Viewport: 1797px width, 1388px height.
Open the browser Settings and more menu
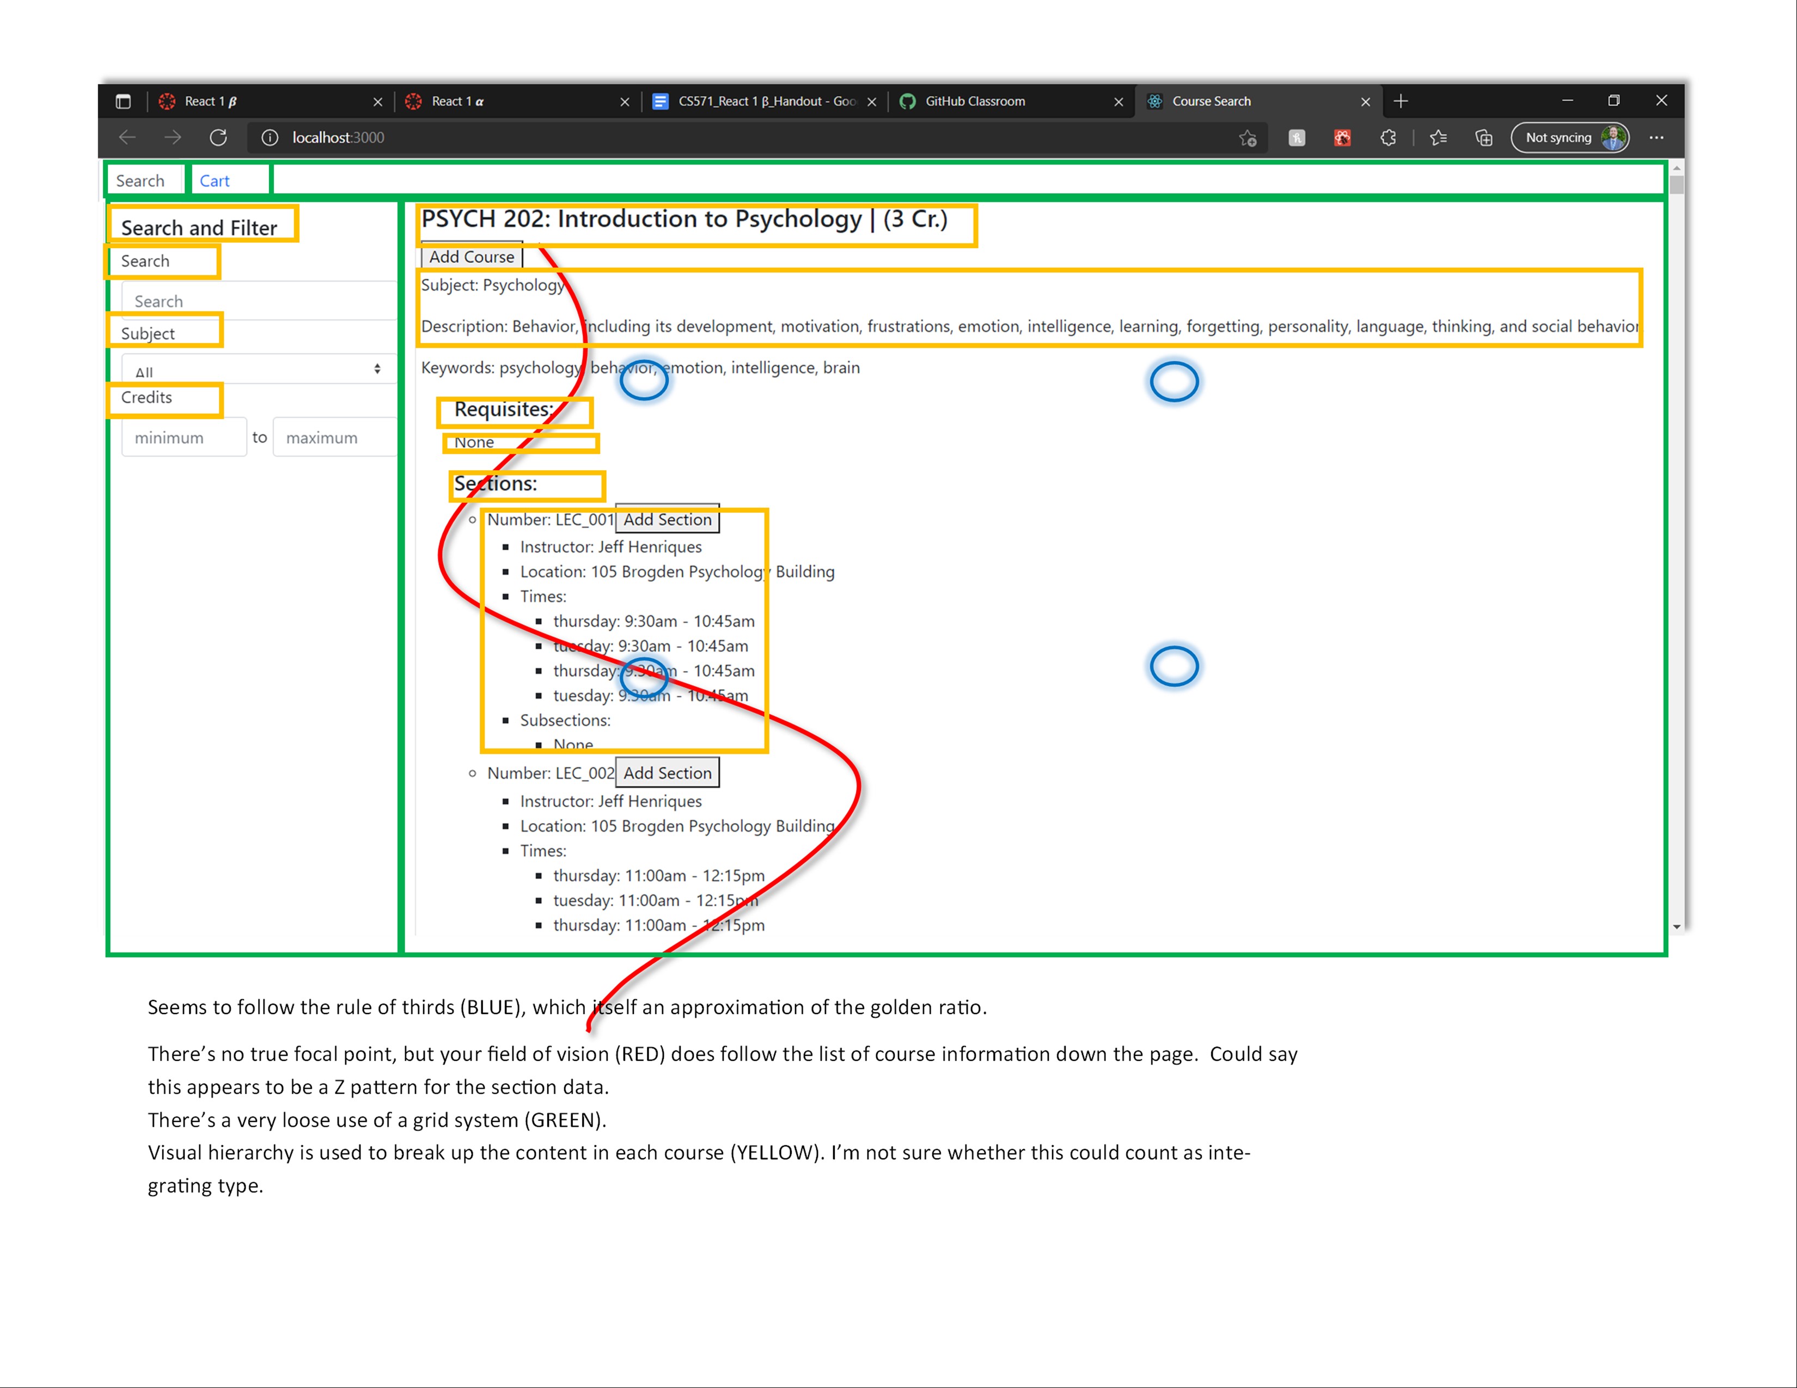click(x=1657, y=137)
